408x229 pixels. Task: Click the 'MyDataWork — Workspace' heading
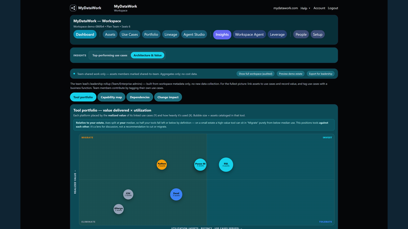(x=97, y=21)
